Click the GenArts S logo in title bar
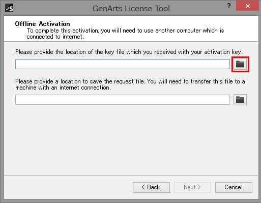The width and height of the screenshot is (261, 203). coord(9,8)
